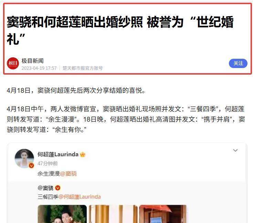Open the third photo with red umbrella
253x223 pixels.
tap(163, 214)
